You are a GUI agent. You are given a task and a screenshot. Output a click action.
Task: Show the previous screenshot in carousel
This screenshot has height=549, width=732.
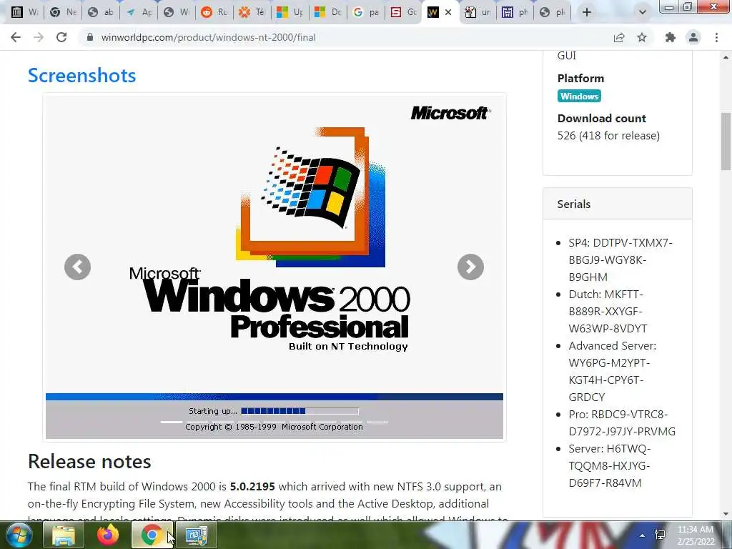[x=77, y=267]
